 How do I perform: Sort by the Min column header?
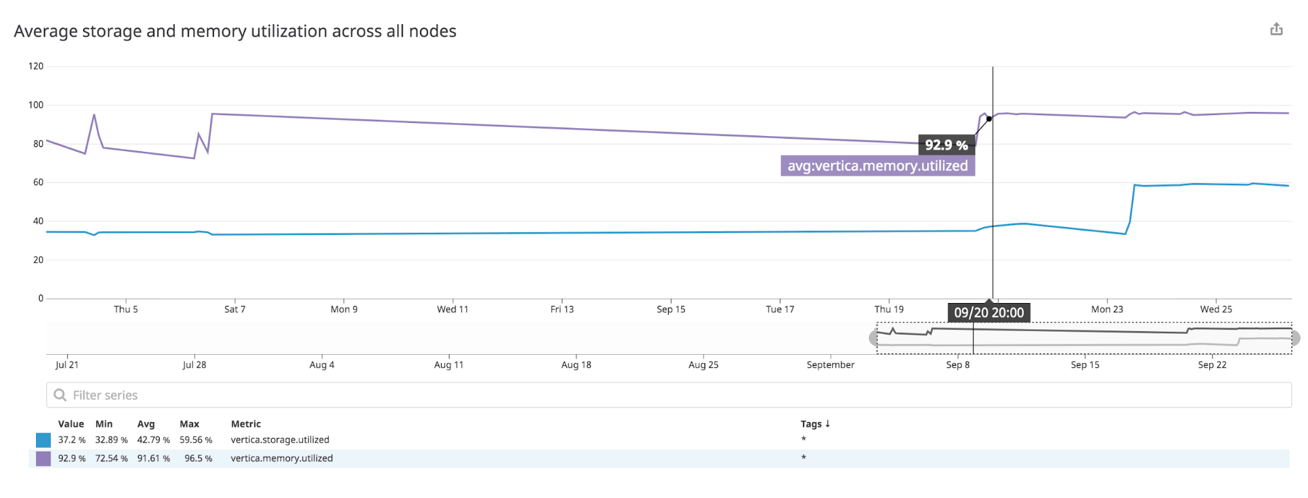click(x=104, y=424)
